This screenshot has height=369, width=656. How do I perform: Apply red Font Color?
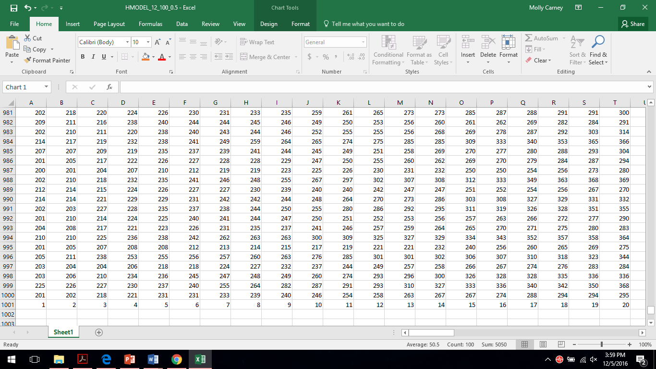pos(161,57)
